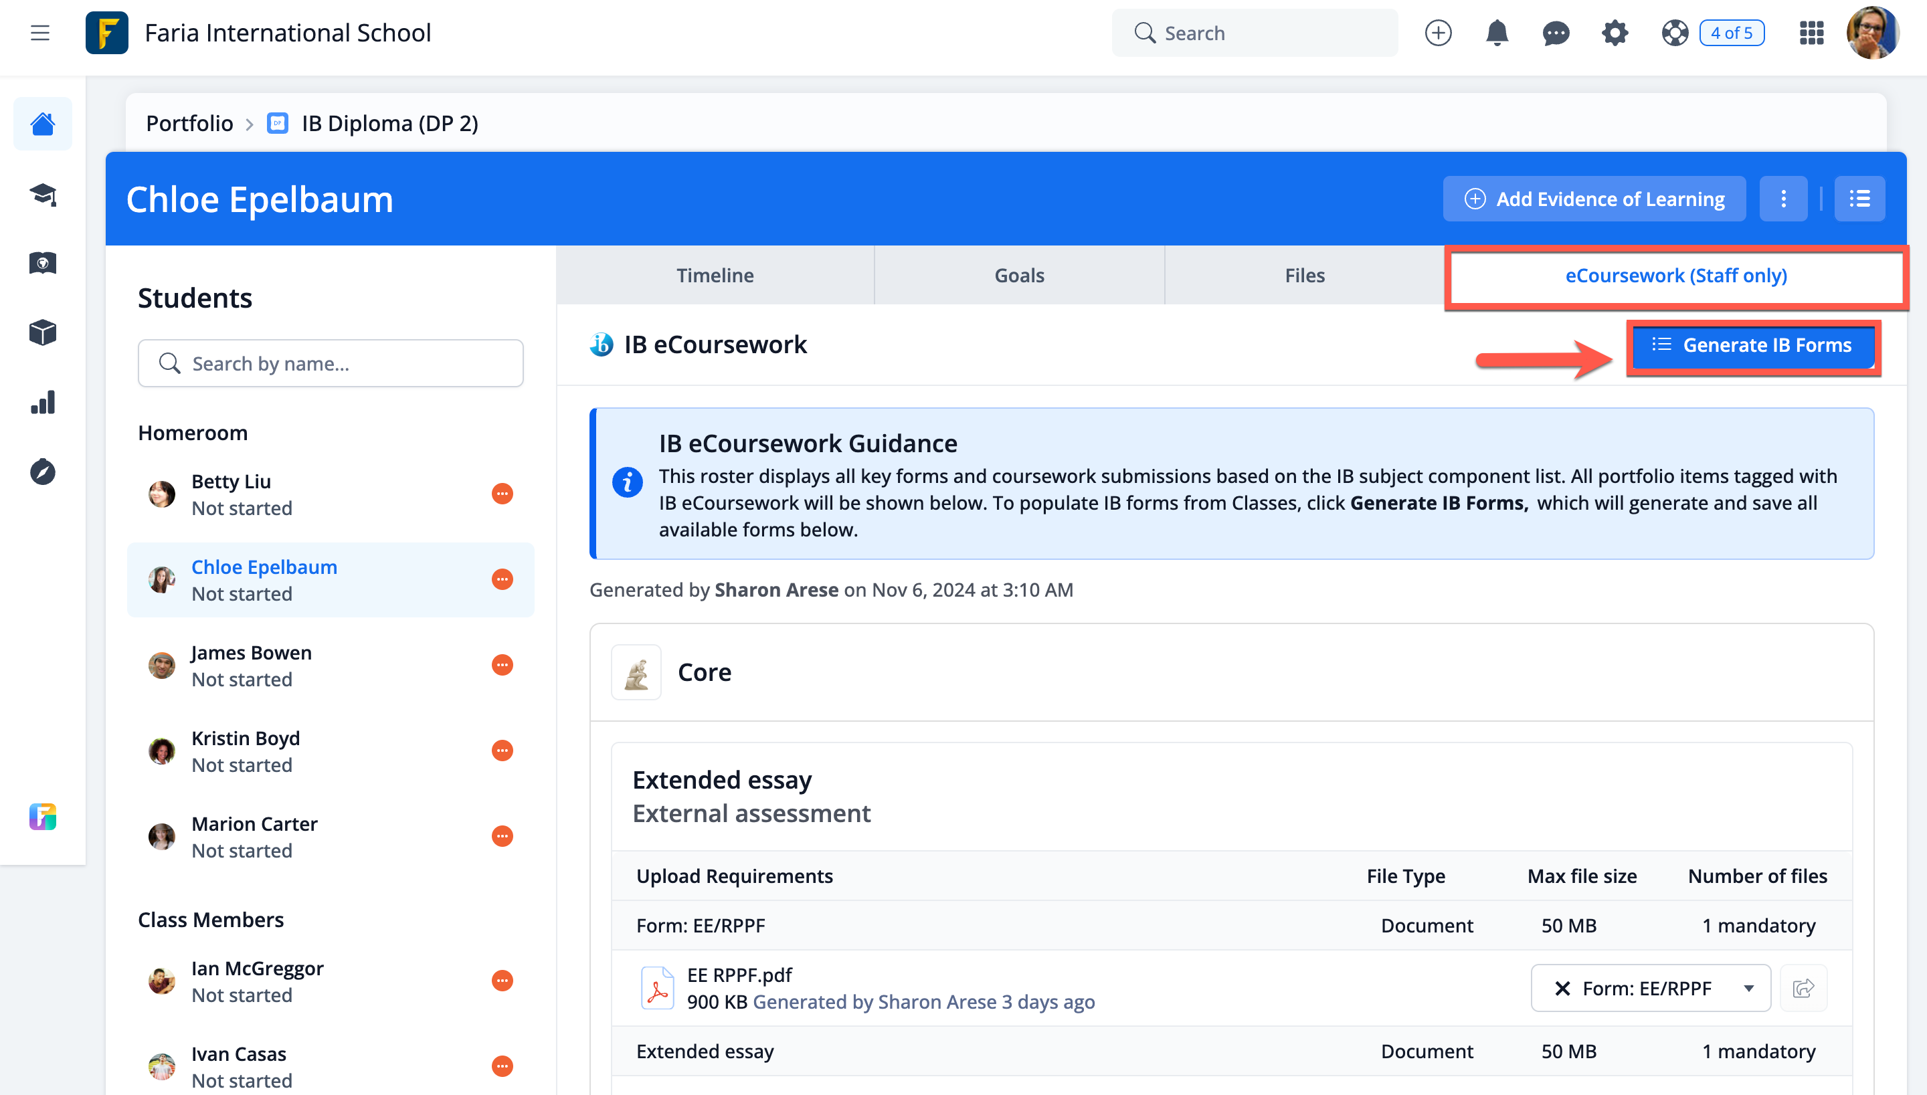The image size is (1927, 1095).
Task: Share the EE RPPF.pdf file
Action: tap(1803, 987)
